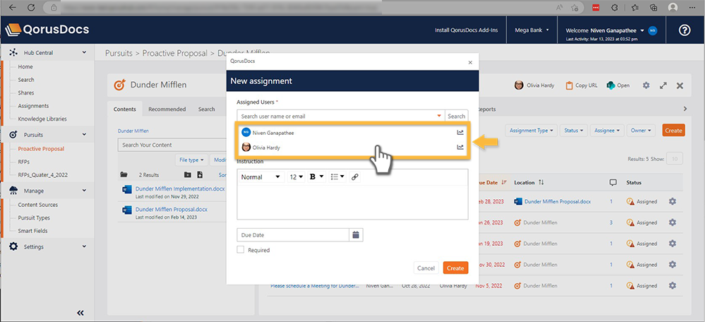706x322 pixels.
Task: Open the due date calendar picker icon
Action: tap(356, 234)
